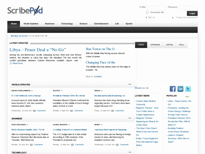Image resolution: width=205 pixels, height=154 pixels.
Task: Switch to the Poll tab
Action: [182, 45]
